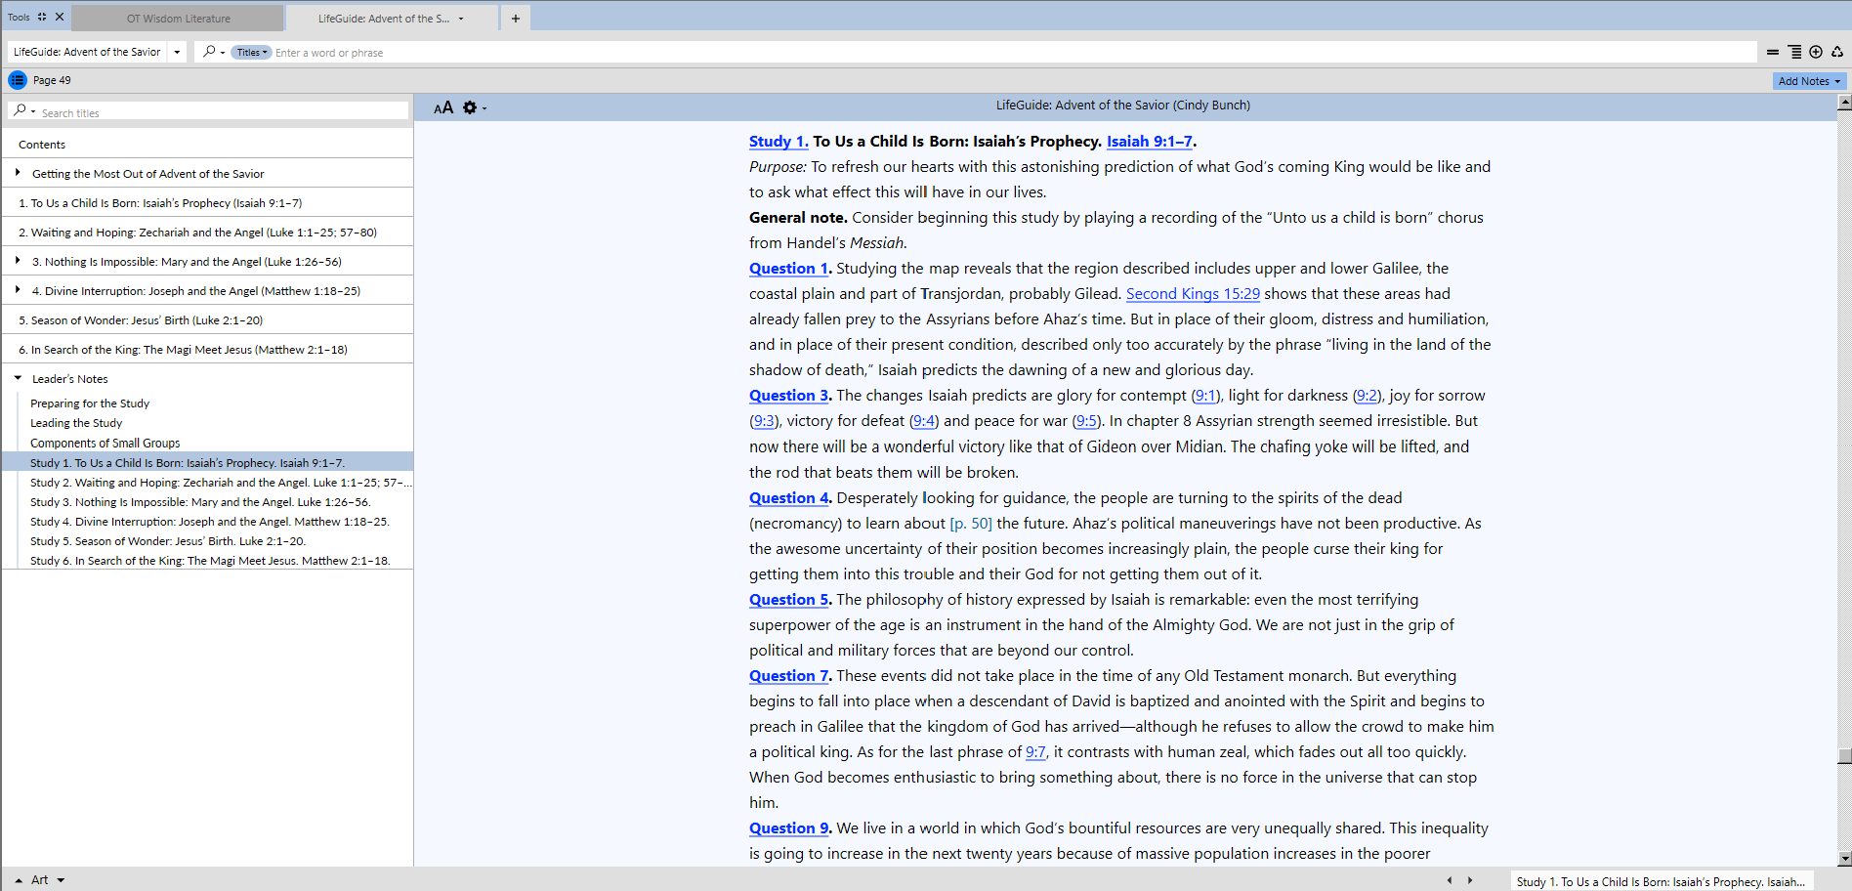
Task: Open the Art dropdown in status bar
Action: pyautogui.click(x=60, y=880)
